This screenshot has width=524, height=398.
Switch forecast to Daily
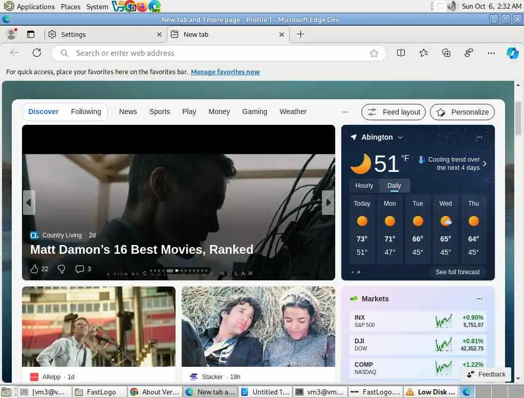tap(395, 186)
